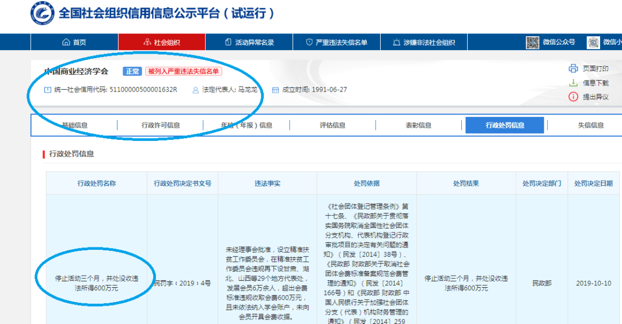Open the 严重违法失信名单 navigation item
The width and height of the screenshot is (622, 324).
pos(336,42)
